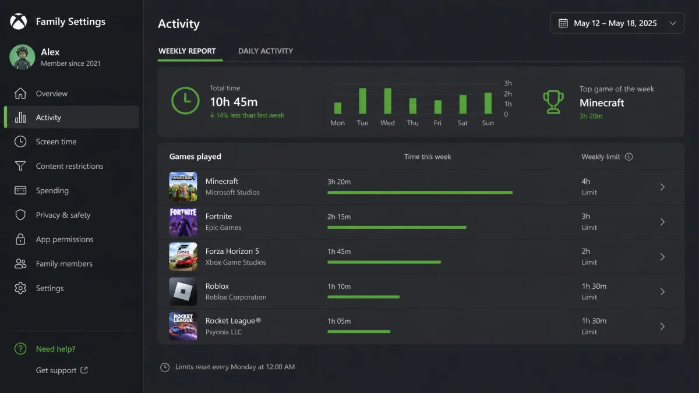Click the Activity bar chart icon

click(20, 117)
